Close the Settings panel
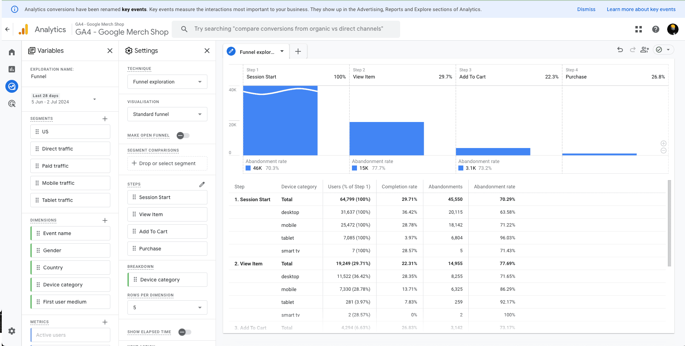The height and width of the screenshot is (346, 685). click(x=207, y=51)
